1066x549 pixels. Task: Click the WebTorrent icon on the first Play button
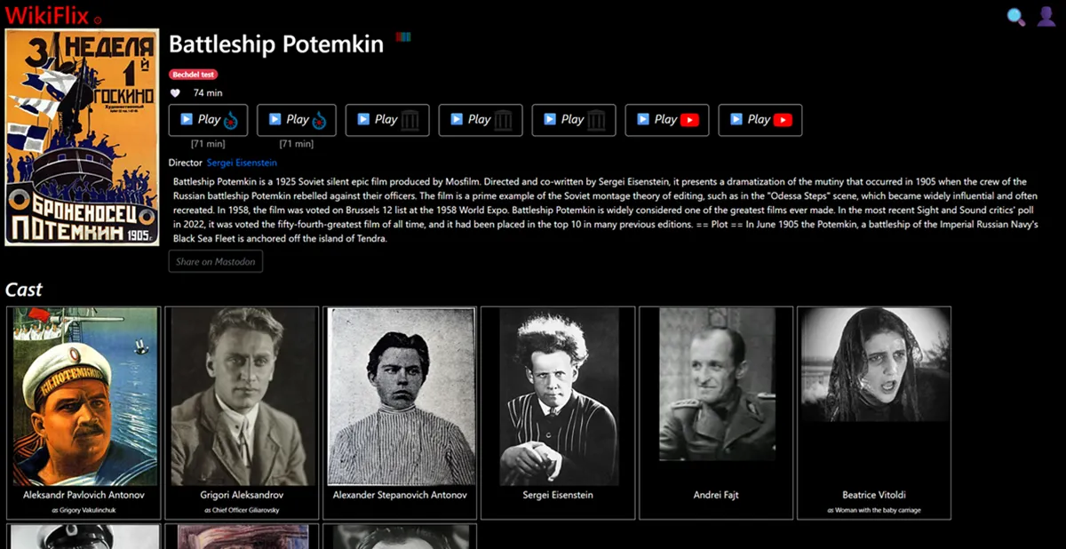229,120
